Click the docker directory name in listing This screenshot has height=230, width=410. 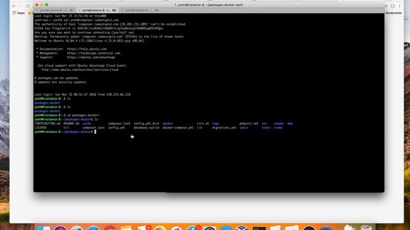point(168,123)
